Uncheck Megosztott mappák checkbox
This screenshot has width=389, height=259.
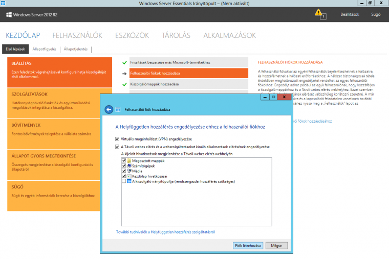(x=124, y=160)
